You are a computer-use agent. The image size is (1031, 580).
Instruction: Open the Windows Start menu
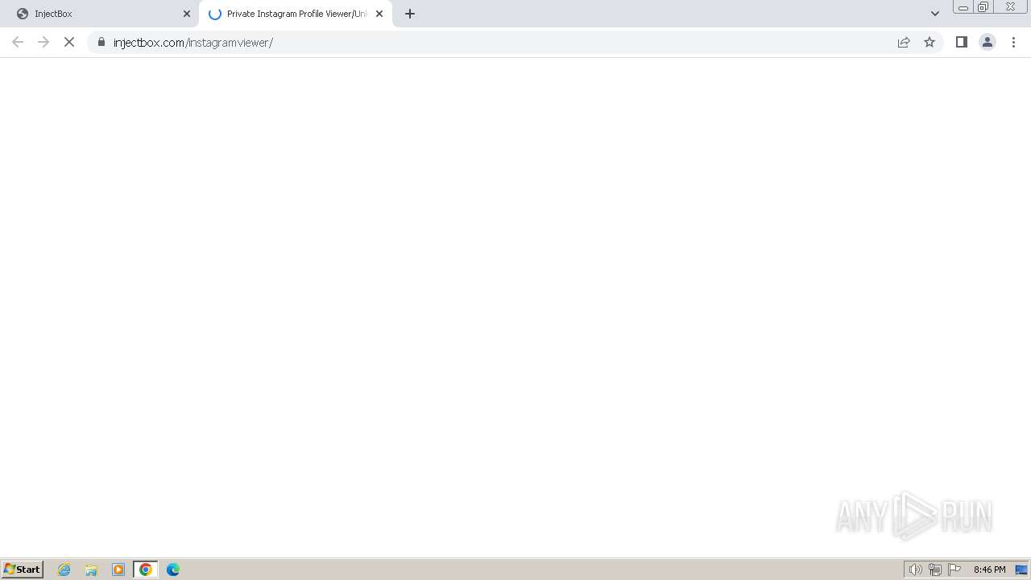pos(23,569)
